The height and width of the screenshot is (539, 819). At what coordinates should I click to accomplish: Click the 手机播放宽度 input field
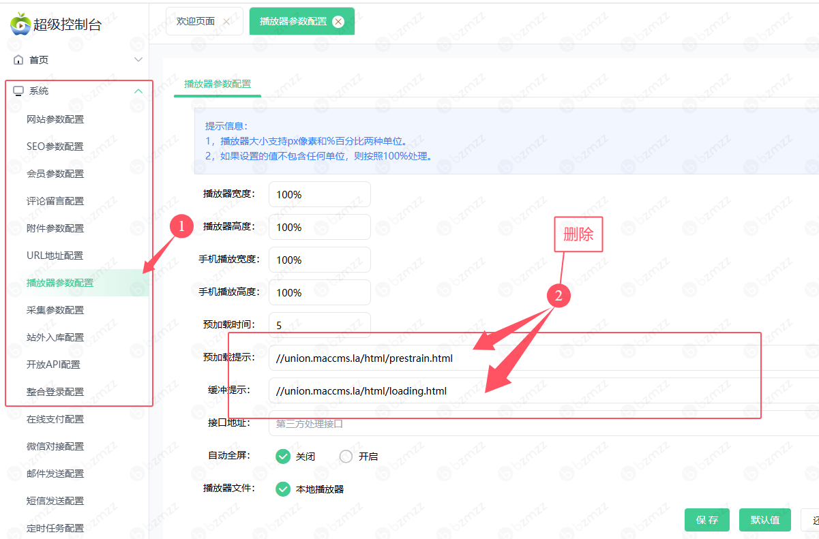coord(320,260)
